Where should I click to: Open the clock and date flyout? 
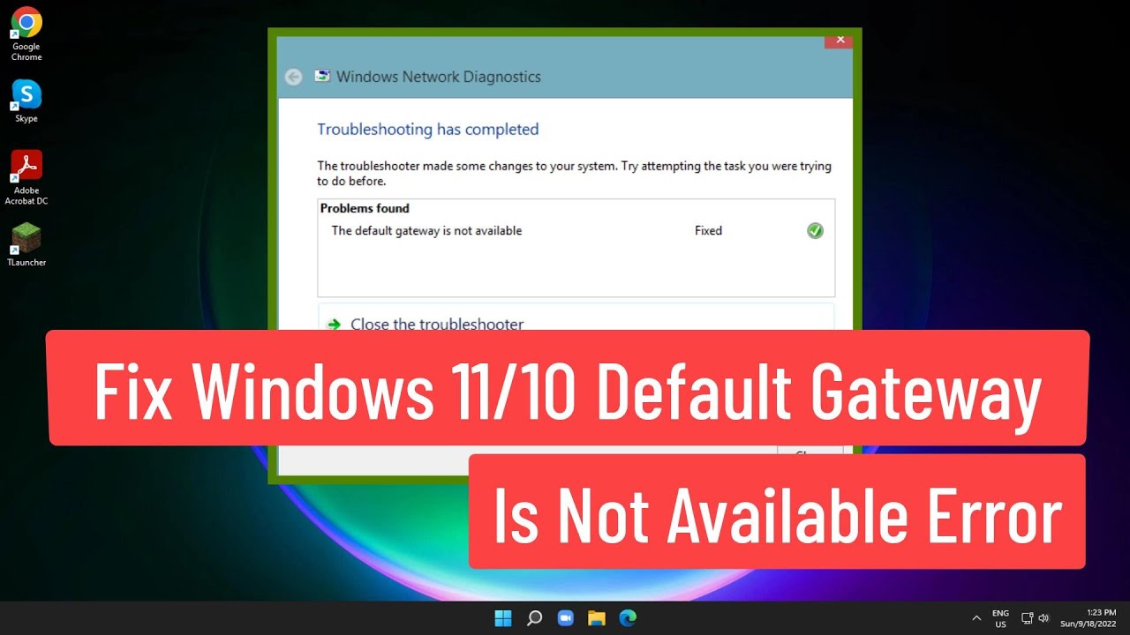click(1094, 617)
